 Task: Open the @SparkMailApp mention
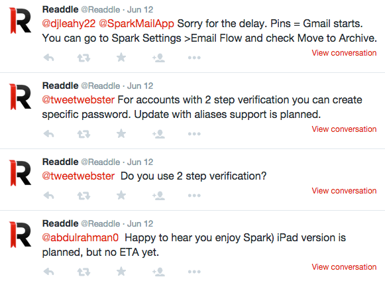137,24
